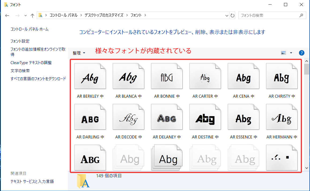Select the AR DESTINE font icon
Screen dimensions: 310x191
click(x=205, y=118)
